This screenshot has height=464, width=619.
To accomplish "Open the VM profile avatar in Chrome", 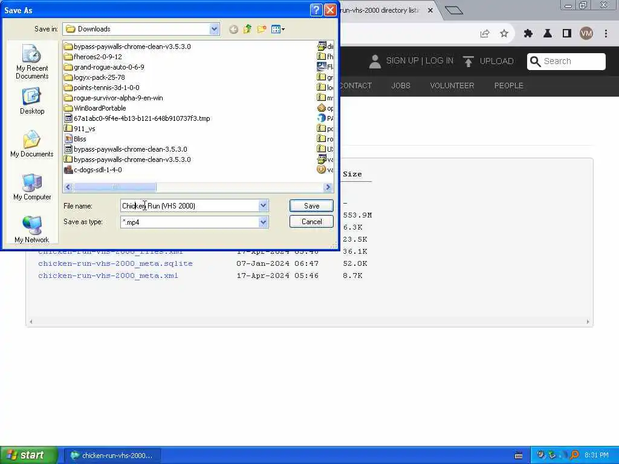I will point(586,34).
